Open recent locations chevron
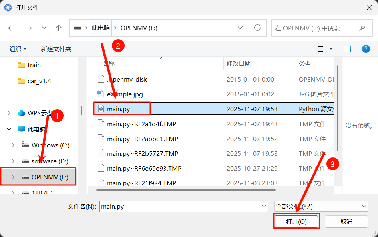This screenshot has height=237, width=378. (44, 28)
